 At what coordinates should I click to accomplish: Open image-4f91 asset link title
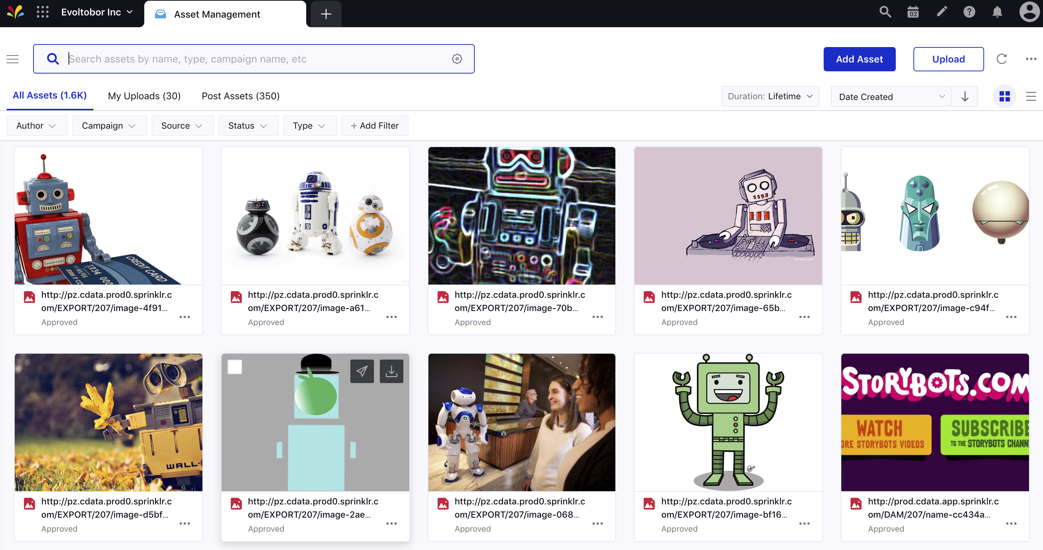pyautogui.click(x=106, y=301)
